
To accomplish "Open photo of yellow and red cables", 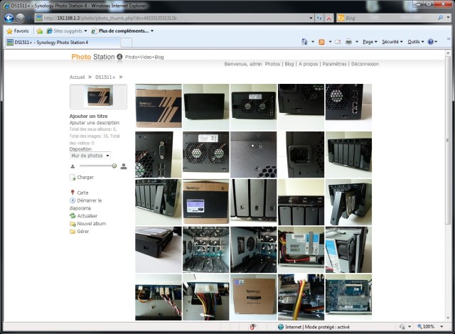I will 301,297.
